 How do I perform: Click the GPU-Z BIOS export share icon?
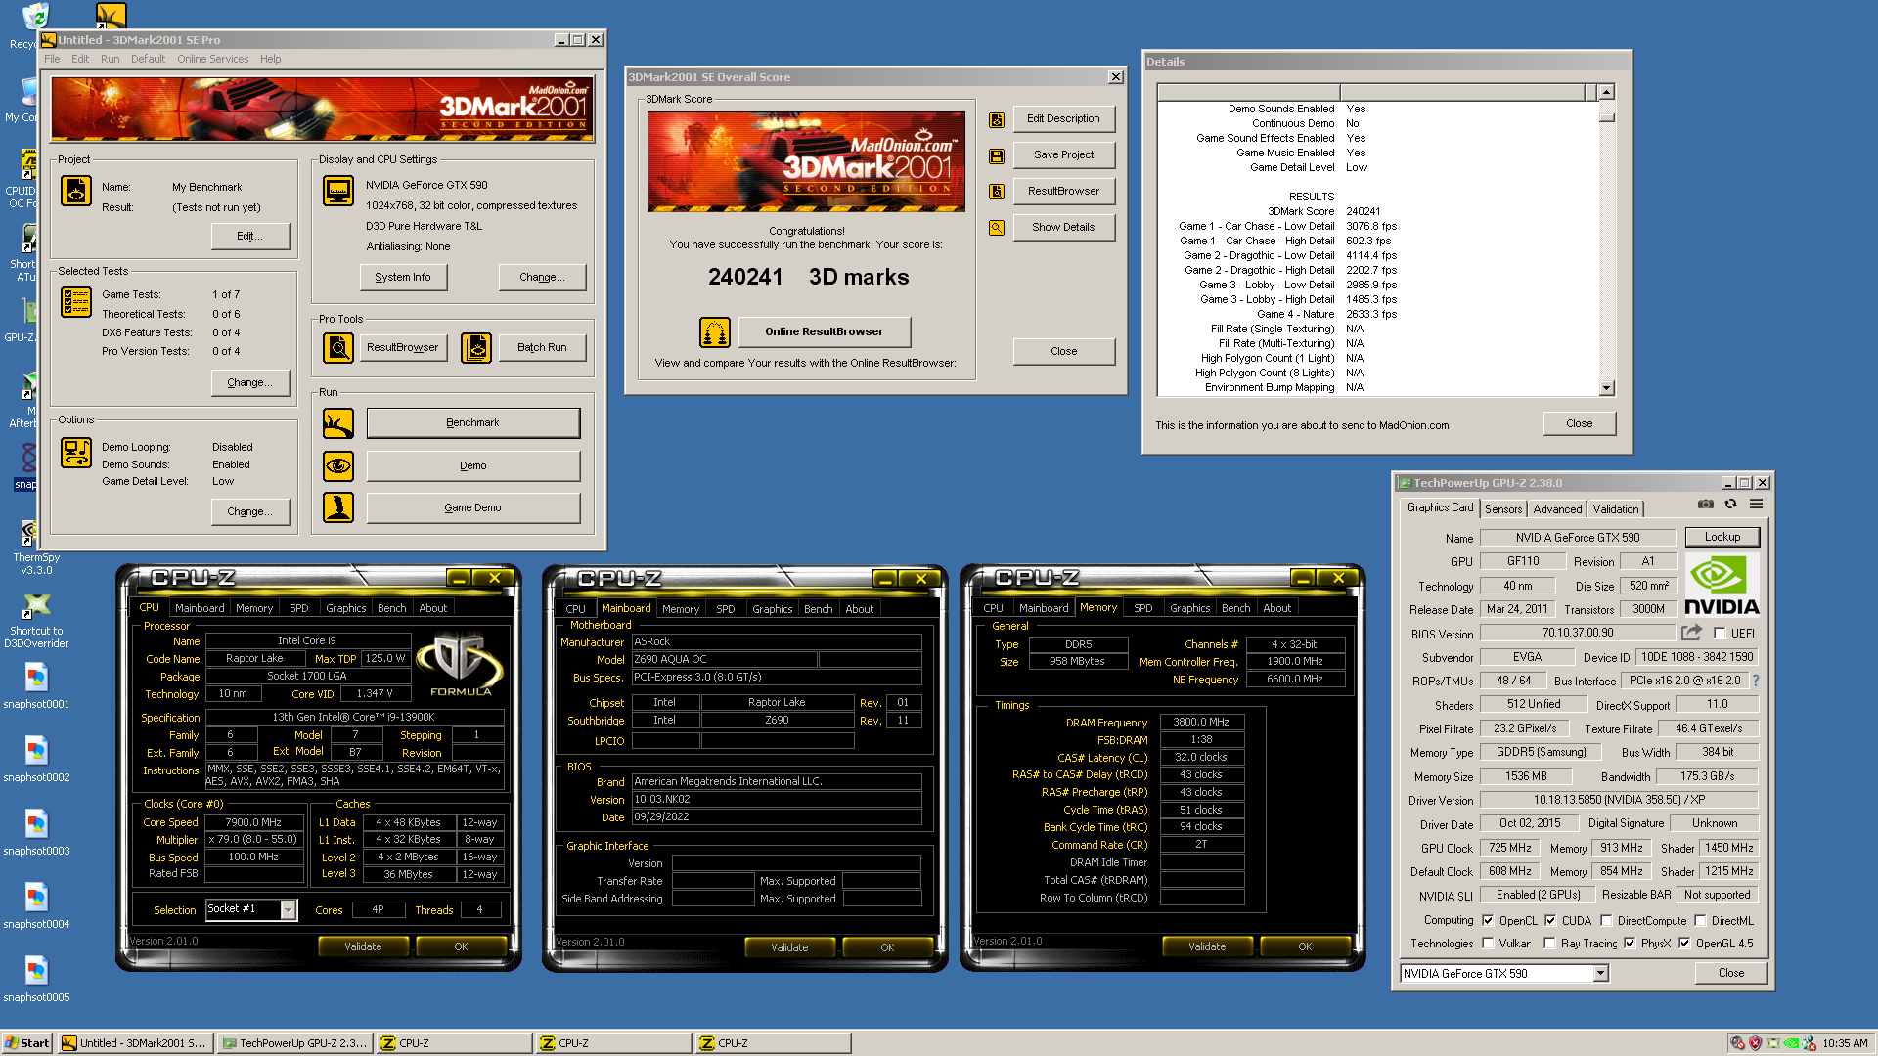click(x=1691, y=633)
